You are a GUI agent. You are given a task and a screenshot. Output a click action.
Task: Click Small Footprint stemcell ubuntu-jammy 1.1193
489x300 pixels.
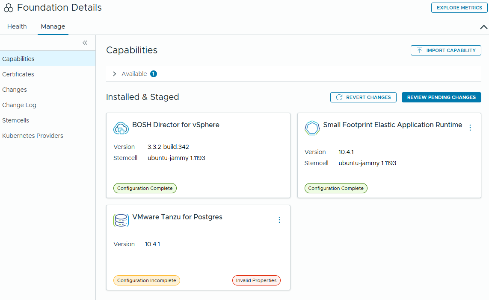click(x=367, y=163)
